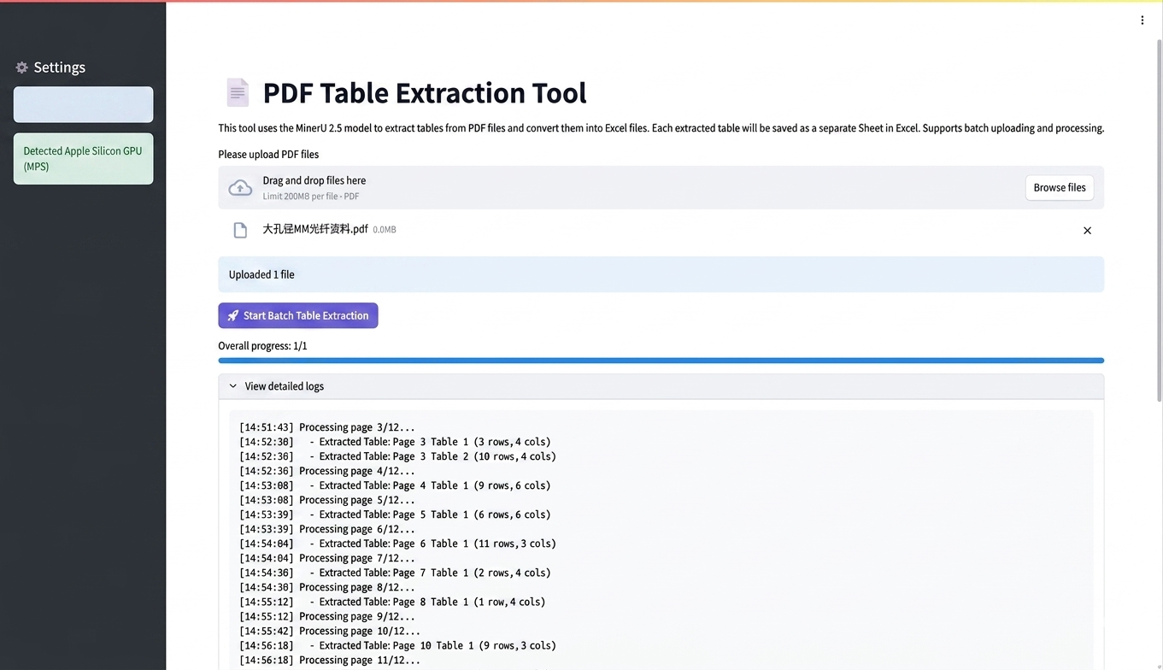Click the overall progress bar
The width and height of the screenshot is (1163, 670).
660,361
